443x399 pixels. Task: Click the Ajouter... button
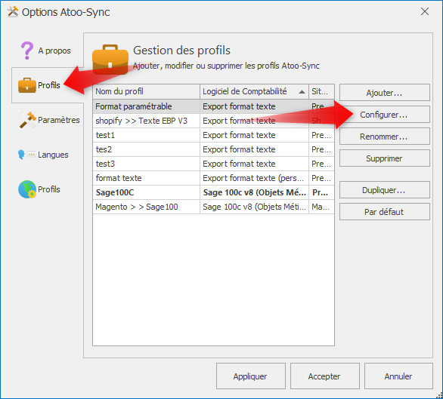point(385,93)
